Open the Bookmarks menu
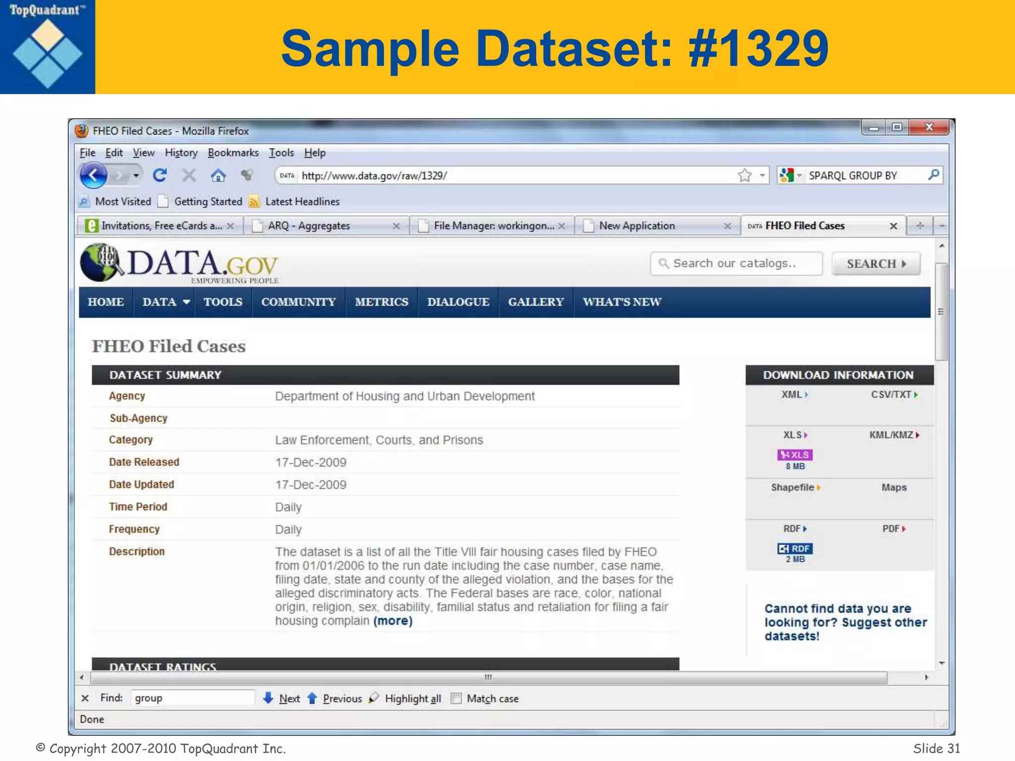Screen dimensions: 1015x761 coord(233,153)
